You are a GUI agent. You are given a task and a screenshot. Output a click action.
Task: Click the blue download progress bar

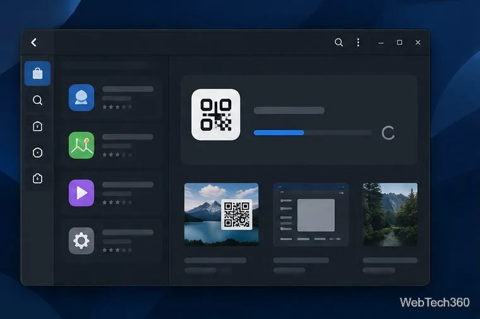313,133
